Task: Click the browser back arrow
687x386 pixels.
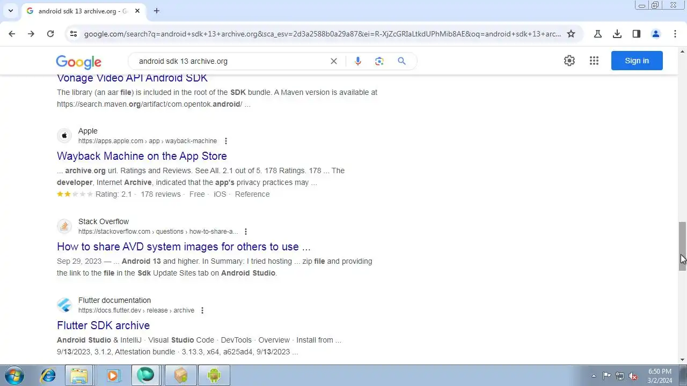Action: (12, 34)
